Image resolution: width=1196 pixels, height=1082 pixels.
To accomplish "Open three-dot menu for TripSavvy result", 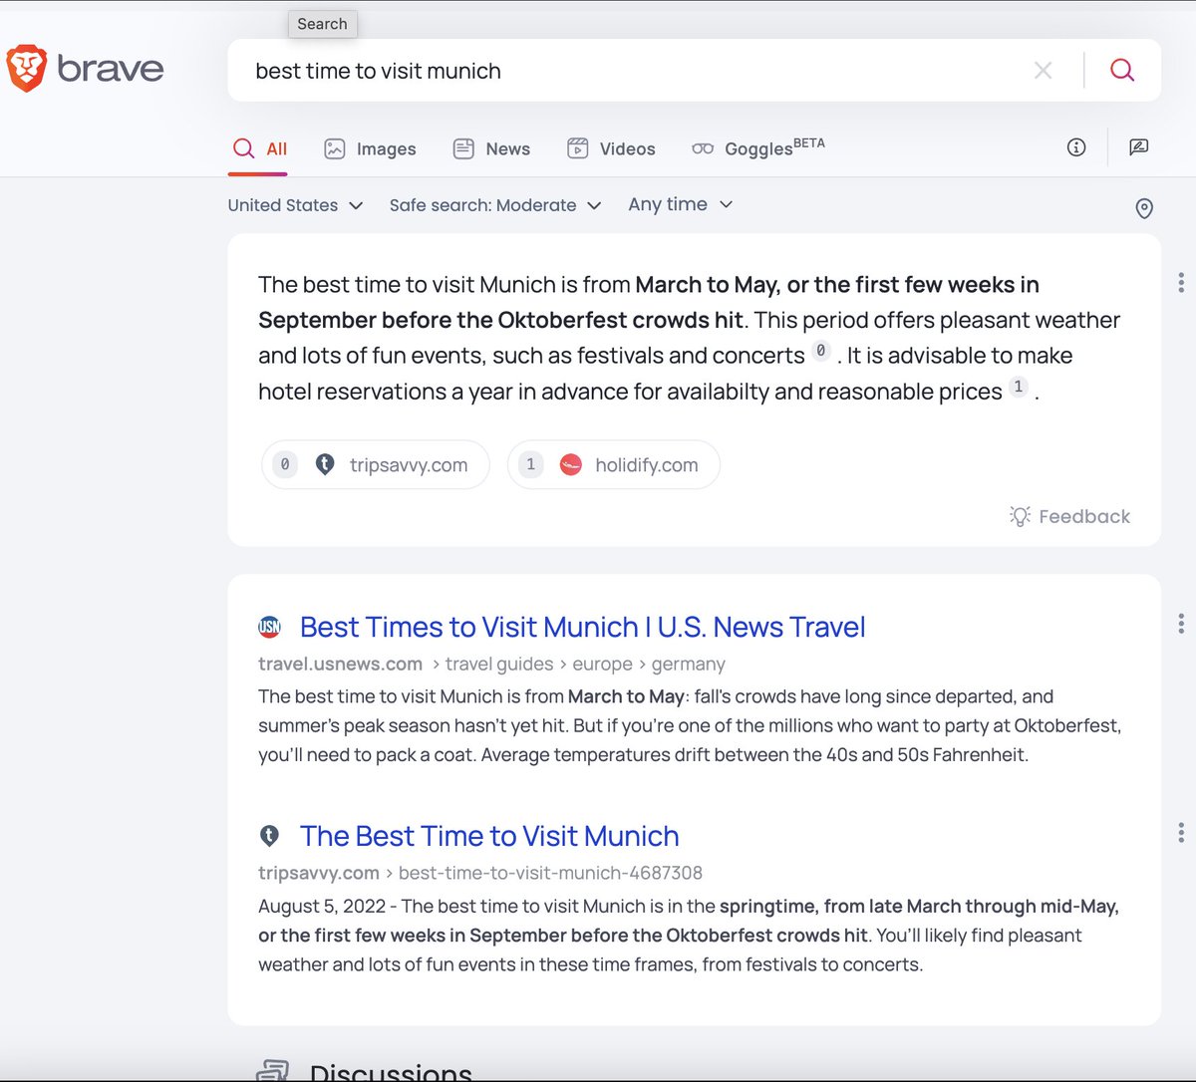I will pyautogui.click(x=1181, y=832).
